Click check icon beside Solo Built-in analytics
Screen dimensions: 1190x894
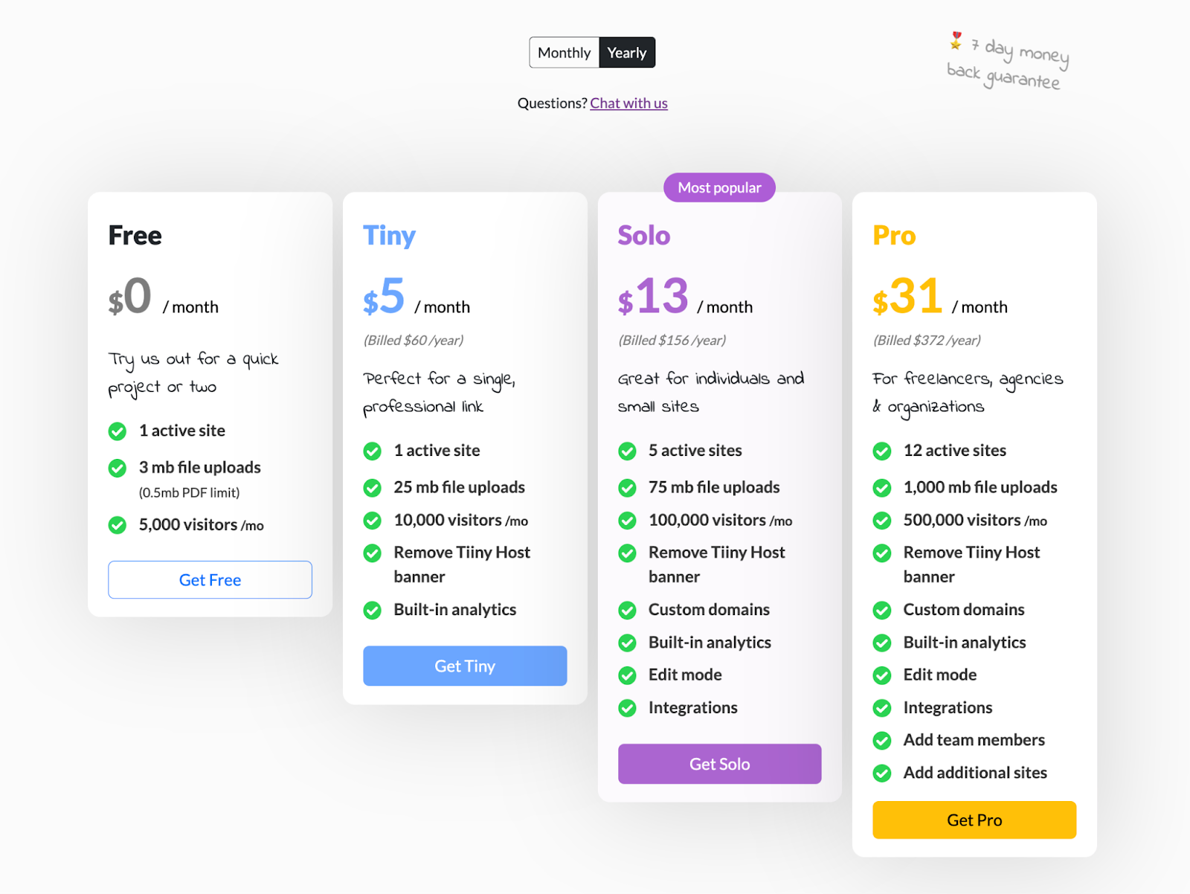pos(628,643)
